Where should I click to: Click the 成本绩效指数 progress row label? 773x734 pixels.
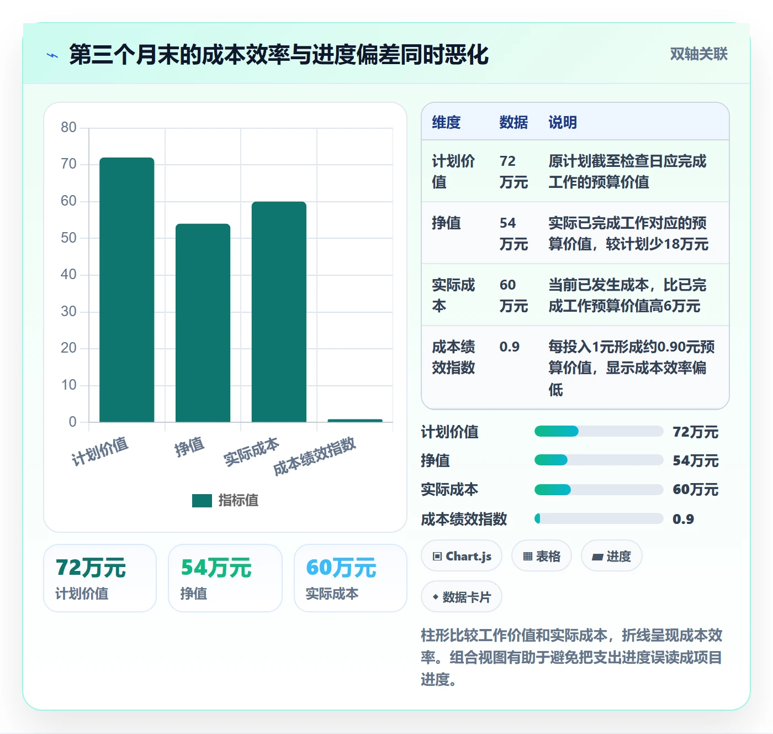point(464,519)
